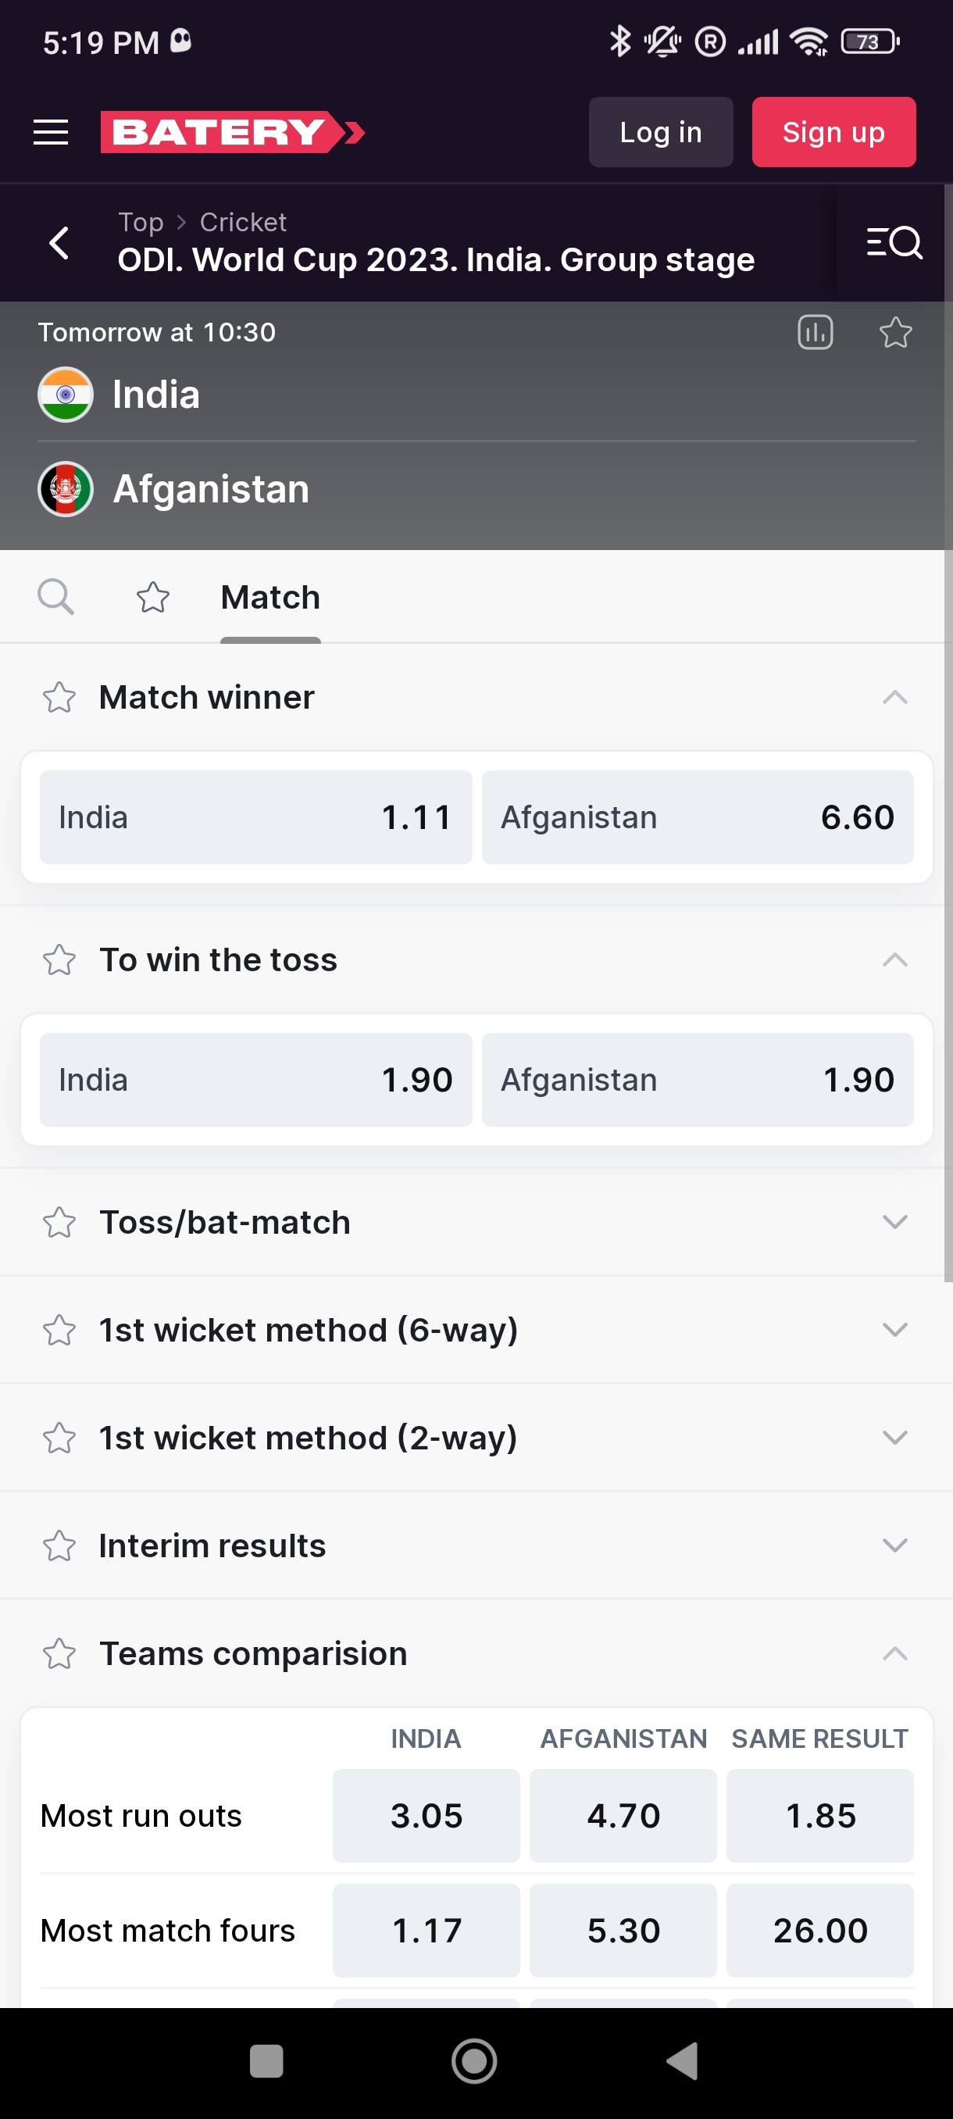Viewport: 953px width, 2119px height.
Task: Go back using the left arrow
Action: point(59,243)
